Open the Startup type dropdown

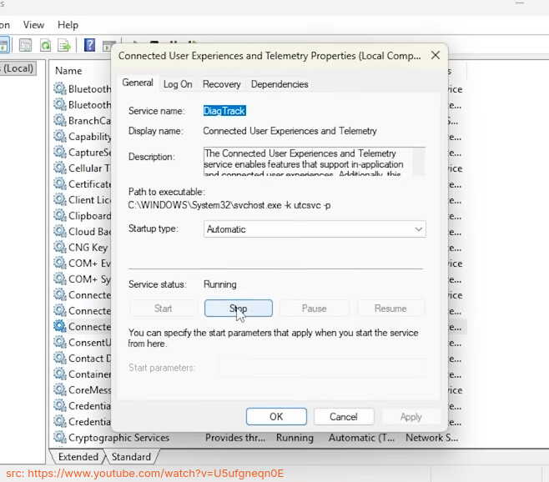click(315, 229)
